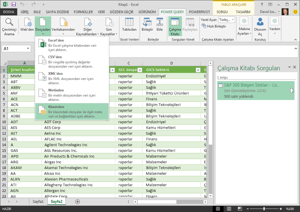Click the user profile photo
This screenshot has height=212, width=300.
click(285, 12)
